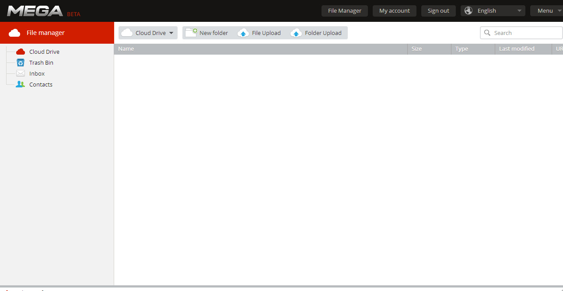Click the Inbox envelope icon
Image resolution: width=563 pixels, height=291 pixels.
pos(20,73)
